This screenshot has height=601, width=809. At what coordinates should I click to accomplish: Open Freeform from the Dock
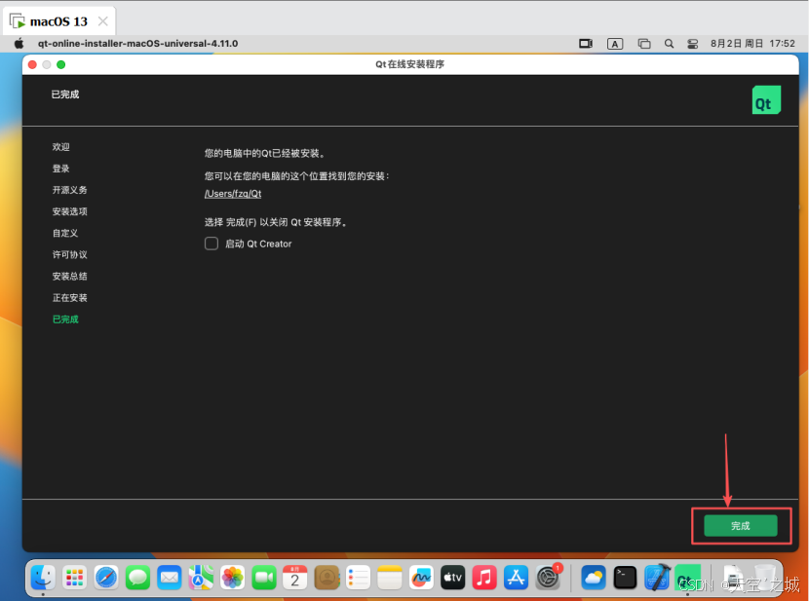pyautogui.click(x=421, y=578)
